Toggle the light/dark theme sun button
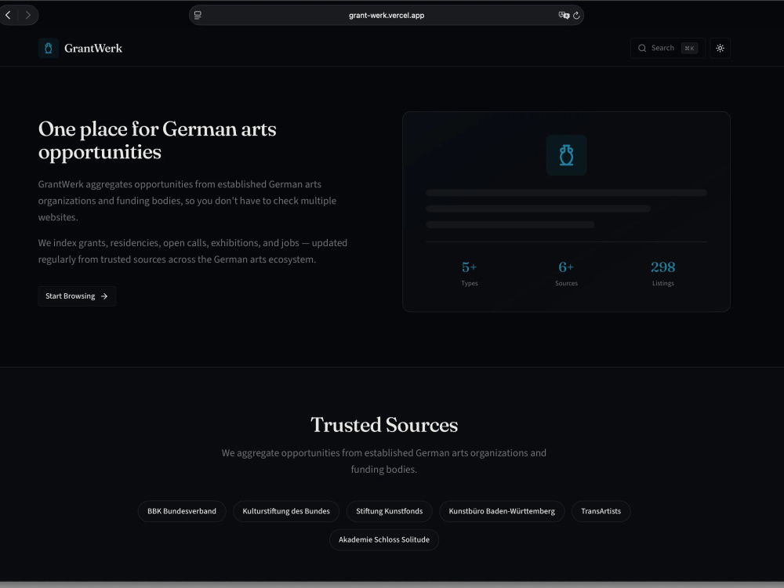This screenshot has height=588, width=784. point(720,48)
